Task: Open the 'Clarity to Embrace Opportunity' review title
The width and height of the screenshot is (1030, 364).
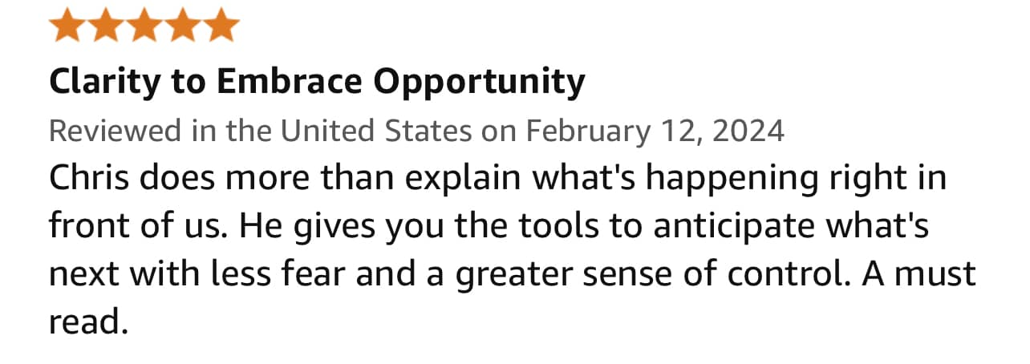Action: pos(317,81)
